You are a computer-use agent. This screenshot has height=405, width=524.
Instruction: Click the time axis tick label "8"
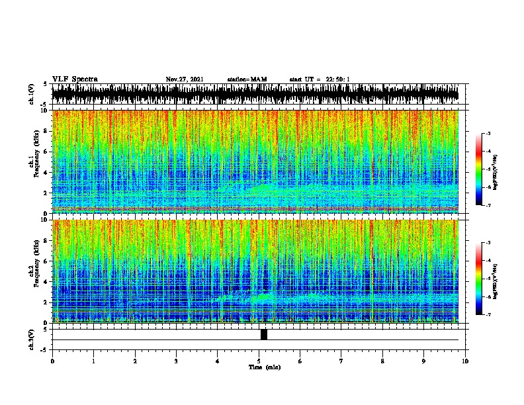[x=382, y=361]
